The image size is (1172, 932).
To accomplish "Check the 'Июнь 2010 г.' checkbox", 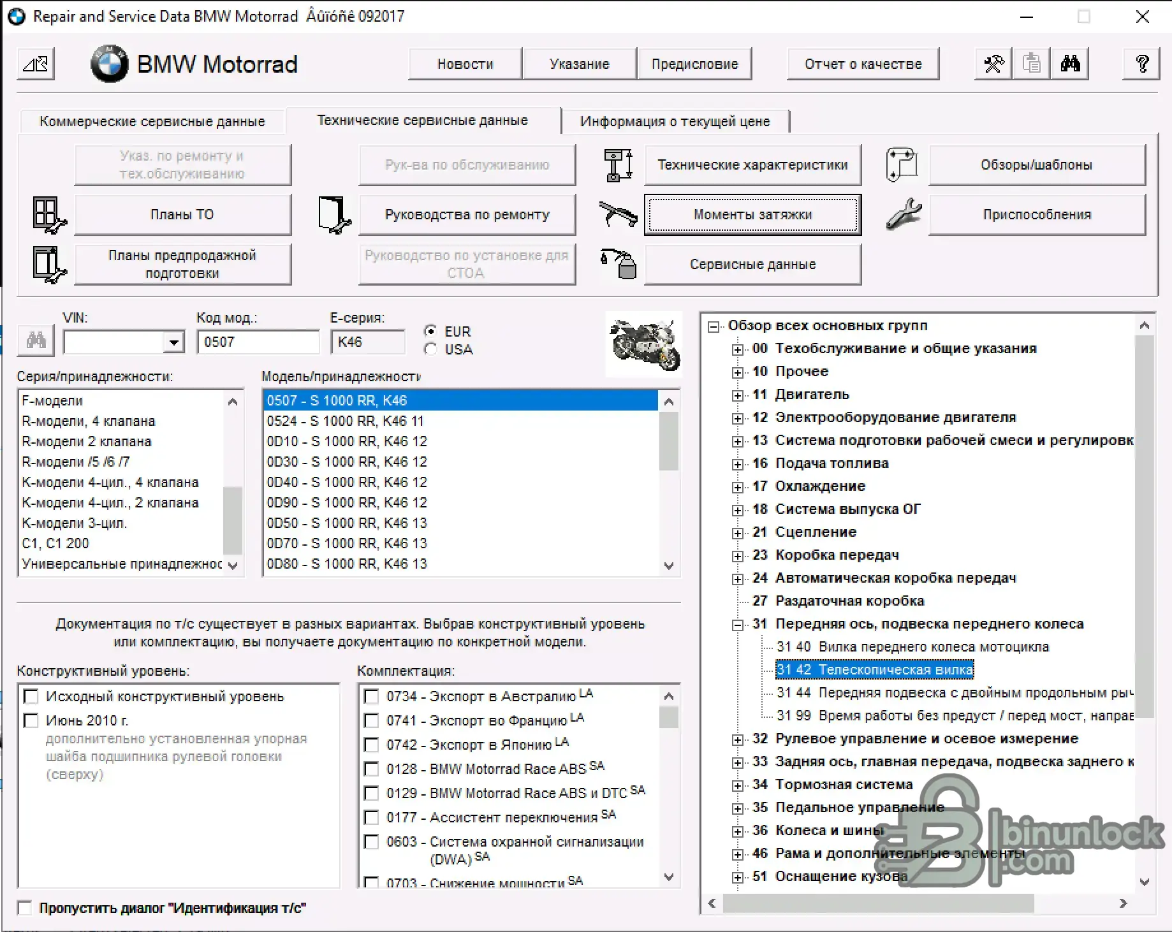I will pyautogui.click(x=31, y=720).
